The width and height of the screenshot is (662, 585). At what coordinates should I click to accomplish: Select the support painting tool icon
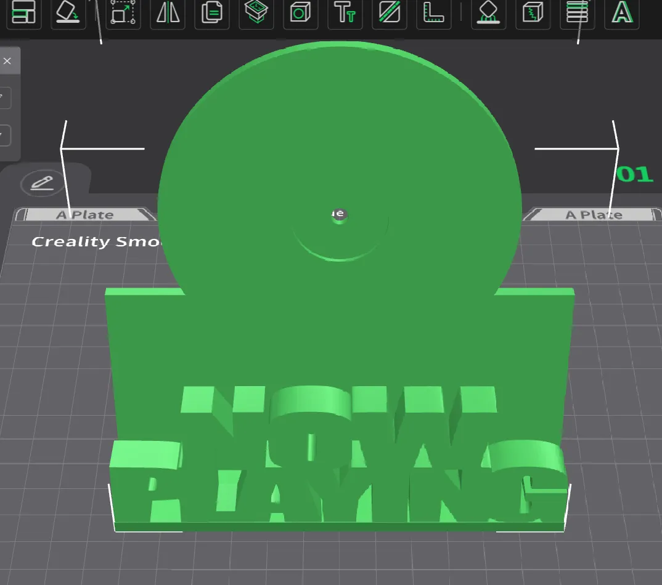point(488,13)
